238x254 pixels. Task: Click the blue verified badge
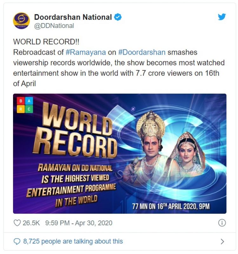click(x=118, y=17)
